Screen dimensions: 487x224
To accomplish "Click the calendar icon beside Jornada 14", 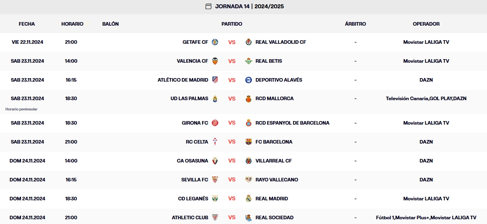I will pos(208,6).
